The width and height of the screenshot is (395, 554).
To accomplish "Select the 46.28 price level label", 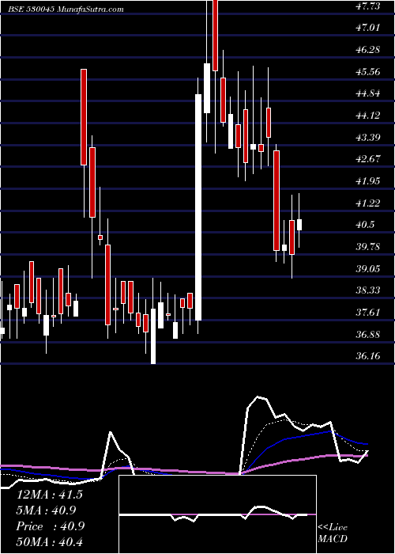I will [x=368, y=49].
